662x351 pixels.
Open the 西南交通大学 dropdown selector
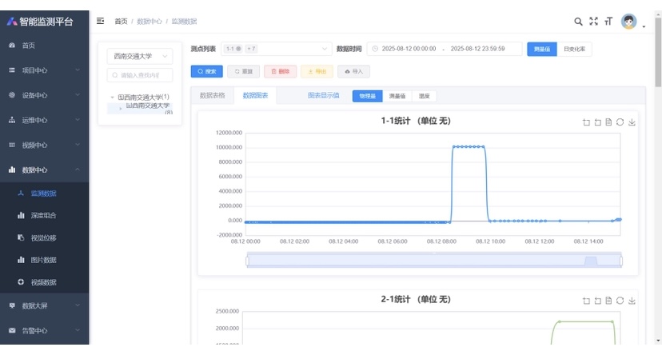click(x=140, y=56)
